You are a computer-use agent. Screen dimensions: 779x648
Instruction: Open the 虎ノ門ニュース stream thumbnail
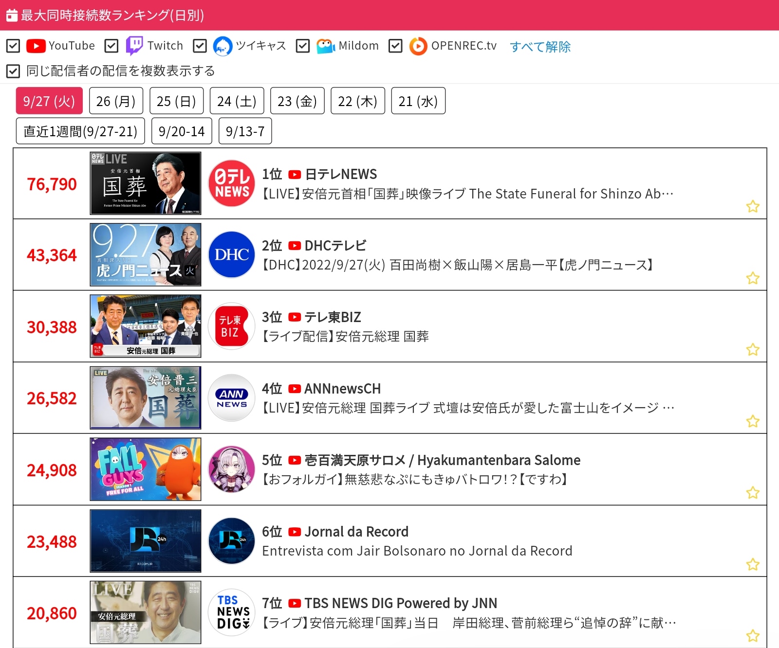(x=146, y=254)
